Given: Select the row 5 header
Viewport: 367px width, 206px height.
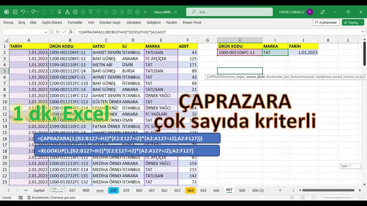Looking at the screenshot, I should [x=5, y=71].
